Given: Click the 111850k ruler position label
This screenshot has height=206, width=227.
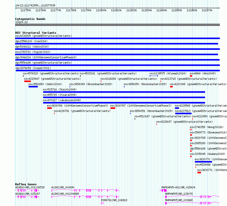Looking at the screenshot, I should (x=177, y=10).
